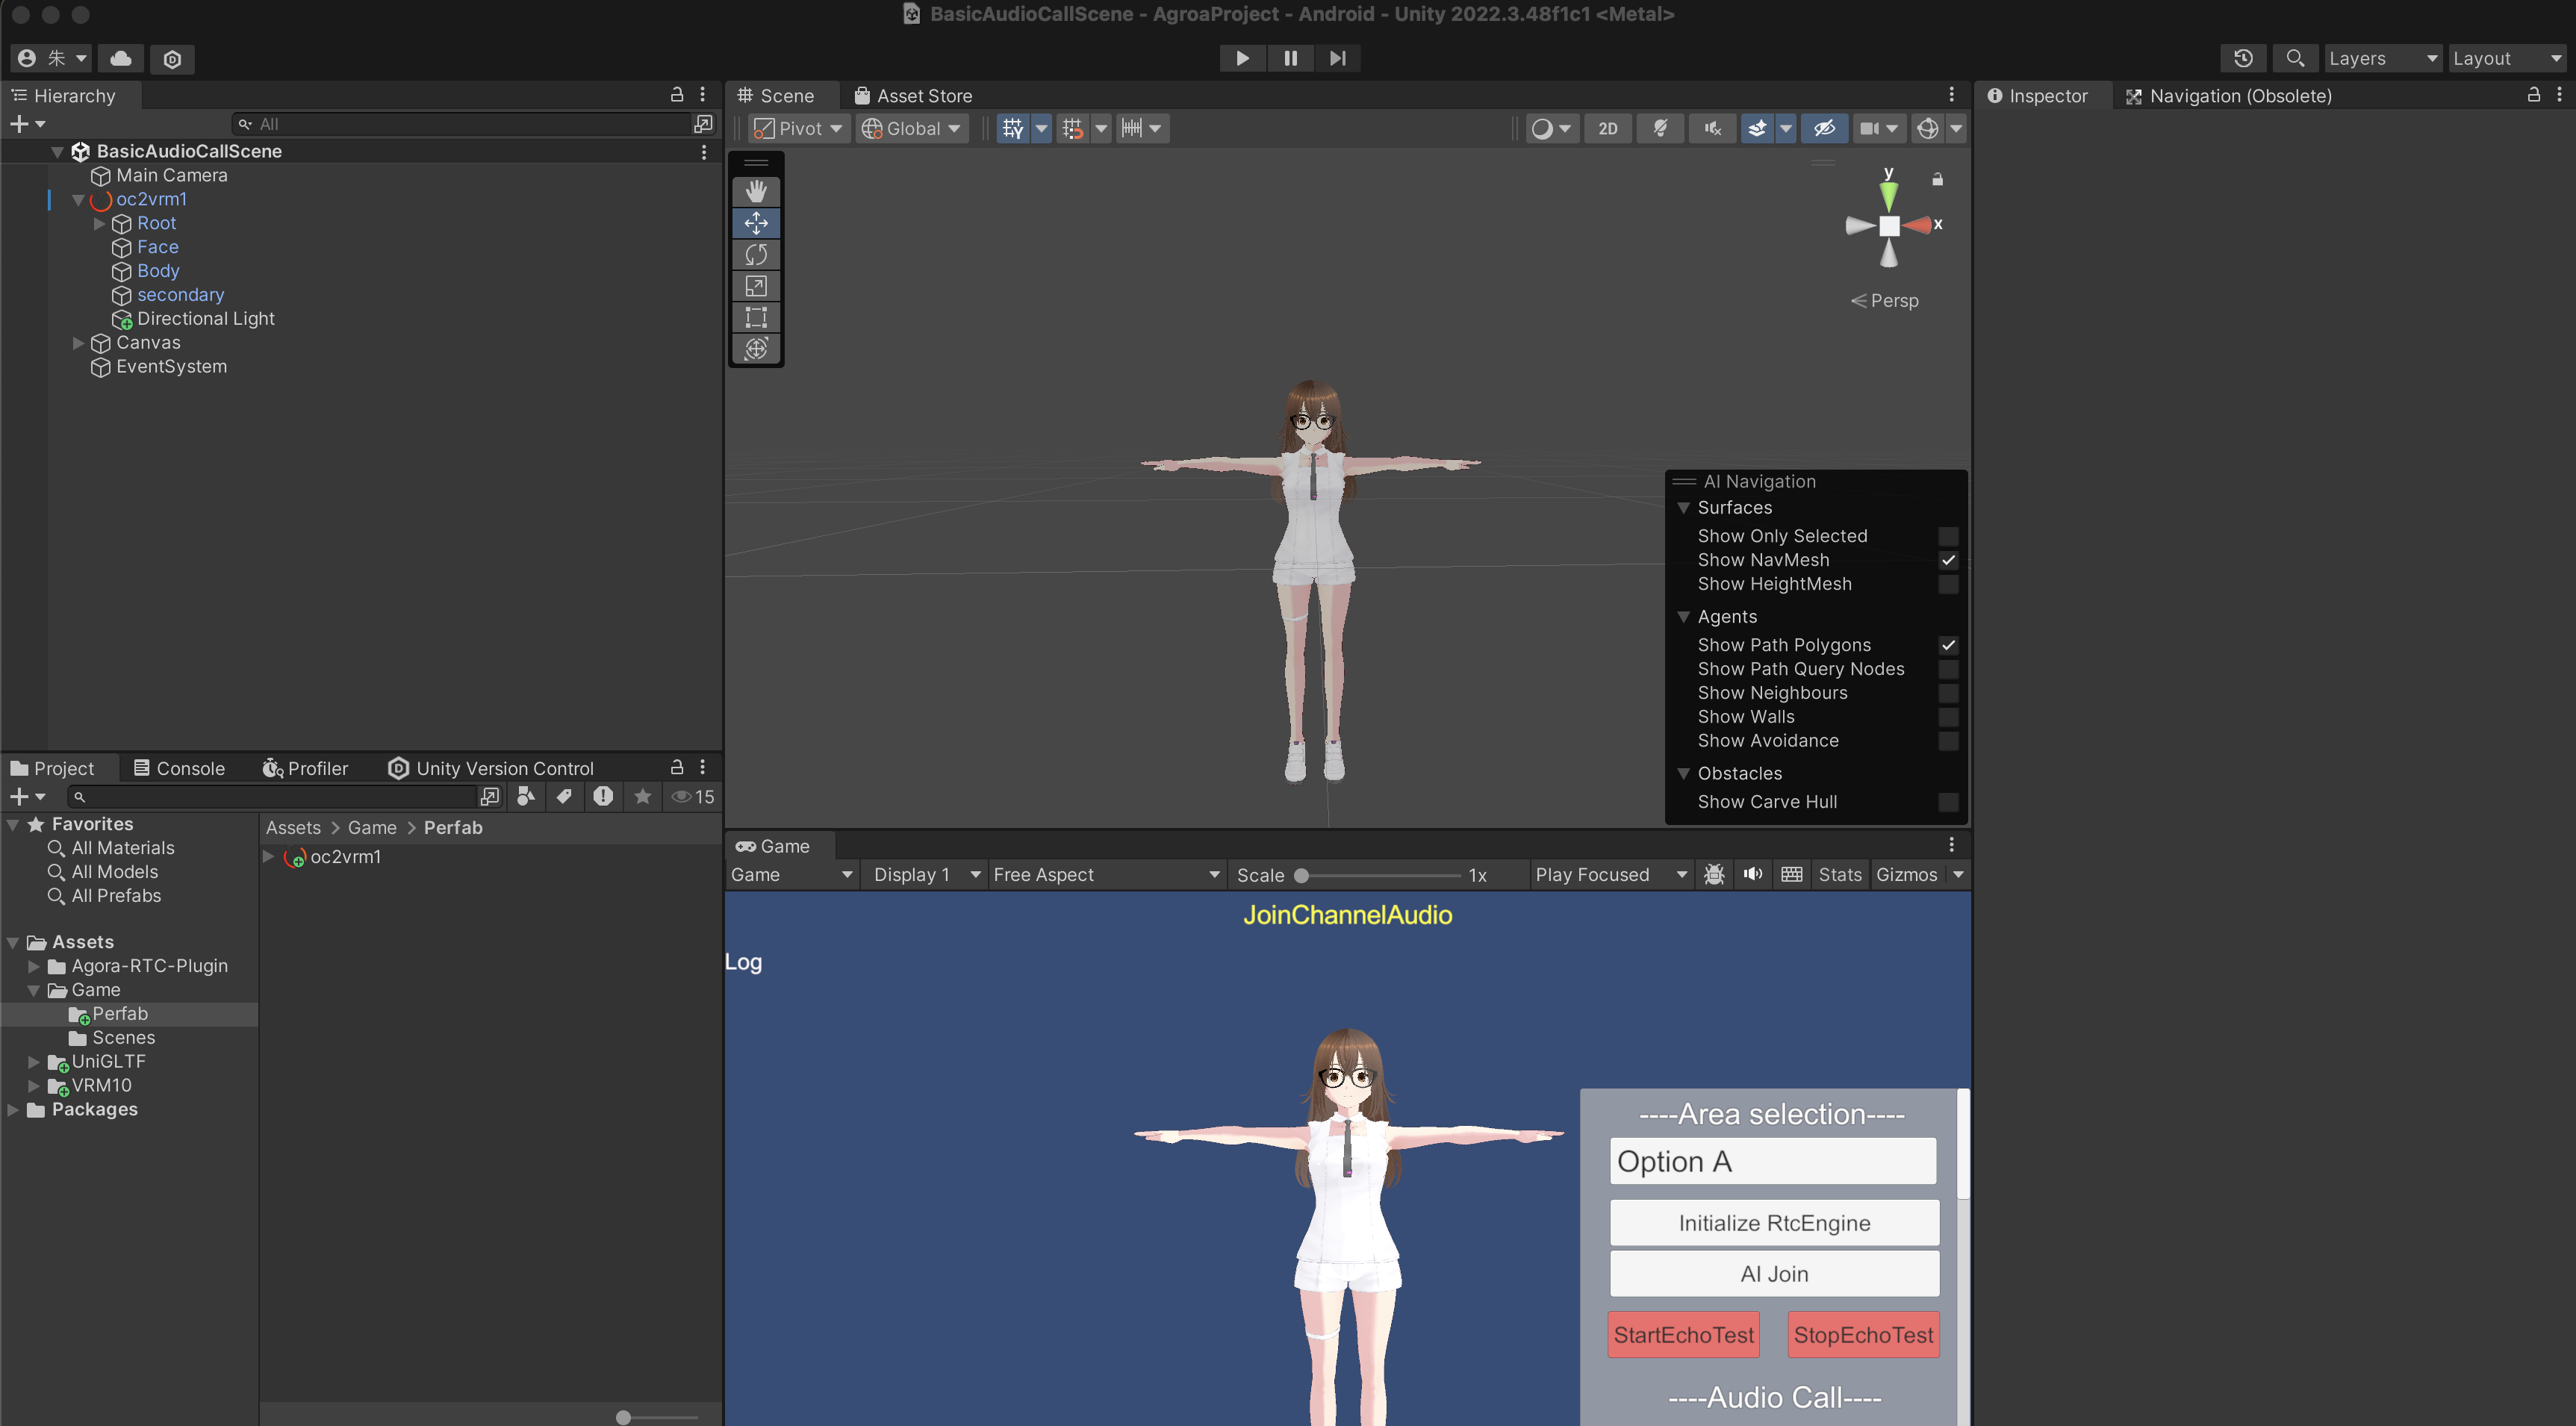The height and width of the screenshot is (1426, 2576).
Task: Toggle the effects layer button
Action: 1756,128
